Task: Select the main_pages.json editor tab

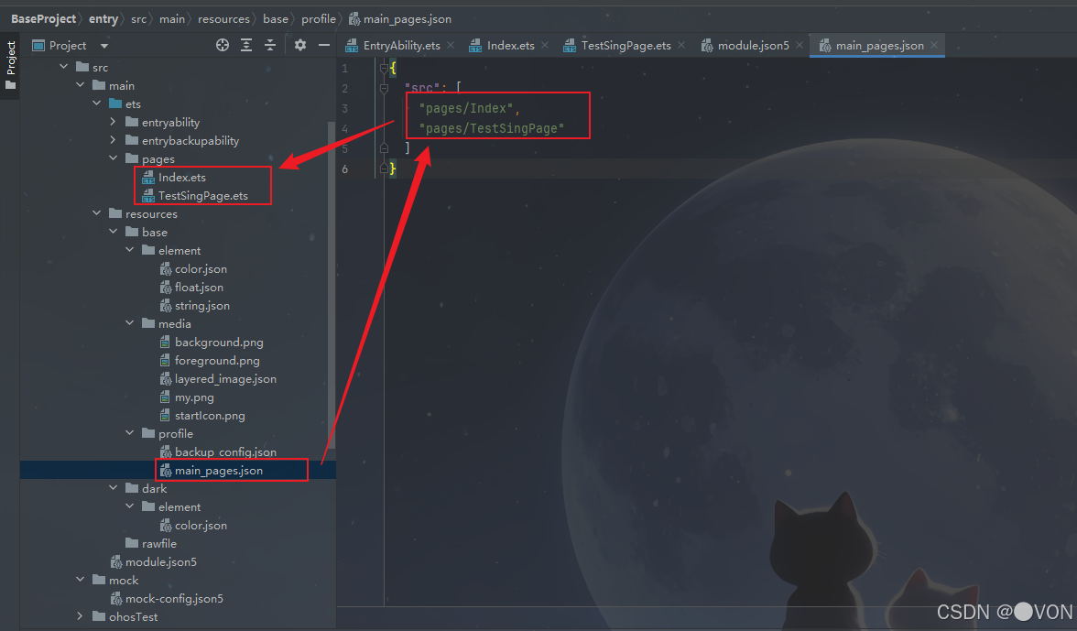Action: [x=879, y=45]
